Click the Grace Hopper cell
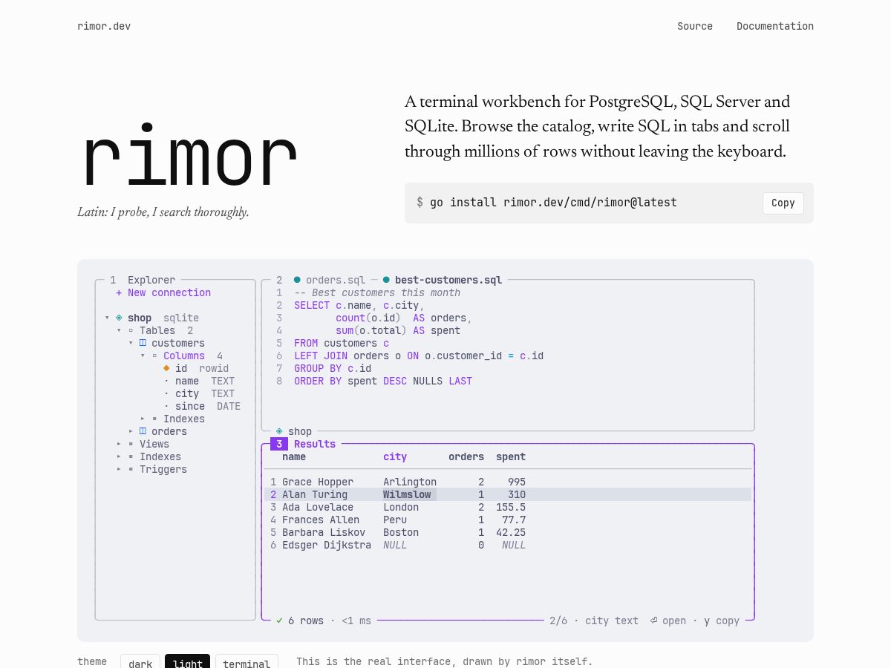The height and width of the screenshot is (668, 891). pyautogui.click(x=318, y=482)
